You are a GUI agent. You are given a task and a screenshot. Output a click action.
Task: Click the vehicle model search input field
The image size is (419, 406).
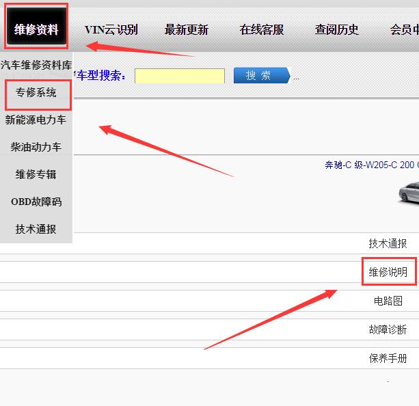point(179,76)
